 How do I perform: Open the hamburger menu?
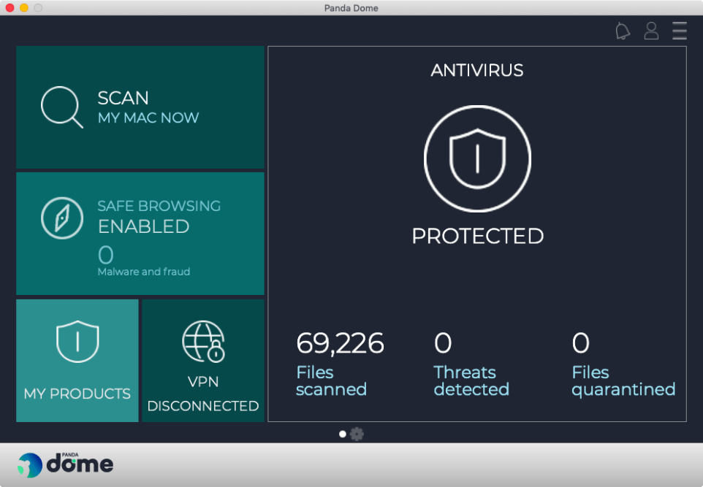pyautogui.click(x=679, y=31)
